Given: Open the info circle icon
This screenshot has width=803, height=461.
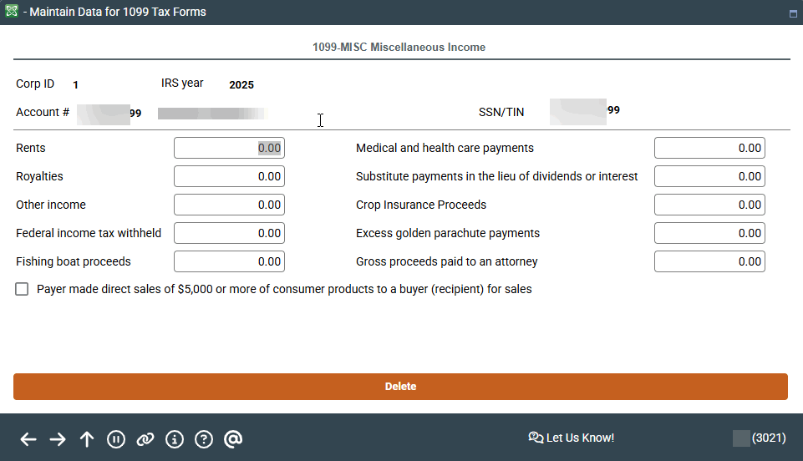Looking at the screenshot, I should click(175, 439).
